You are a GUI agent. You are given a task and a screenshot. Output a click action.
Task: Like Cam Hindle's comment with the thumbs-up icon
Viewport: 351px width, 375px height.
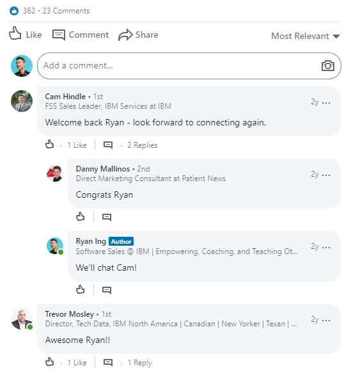[x=50, y=144]
